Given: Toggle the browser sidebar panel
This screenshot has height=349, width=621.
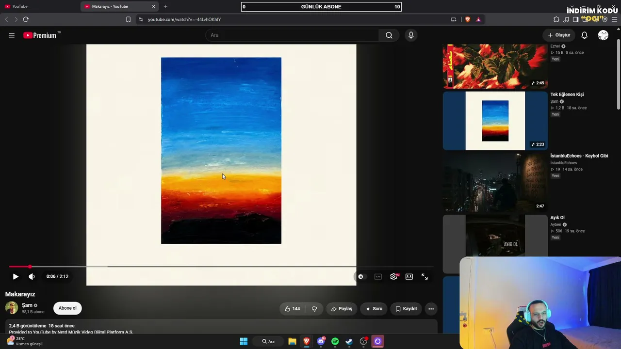Looking at the screenshot, I should pos(575,19).
